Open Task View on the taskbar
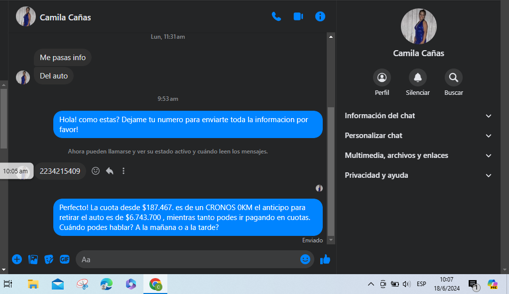This screenshot has height=294, width=509. 8,284
